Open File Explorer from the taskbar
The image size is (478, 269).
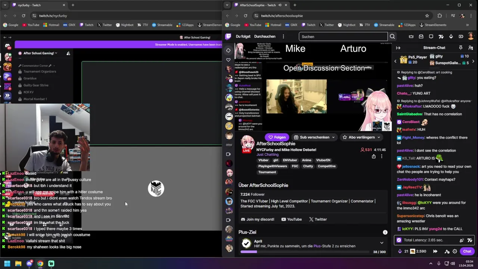[x=18, y=263]
